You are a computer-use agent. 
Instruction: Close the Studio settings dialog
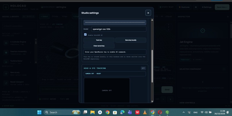(148, 13)
